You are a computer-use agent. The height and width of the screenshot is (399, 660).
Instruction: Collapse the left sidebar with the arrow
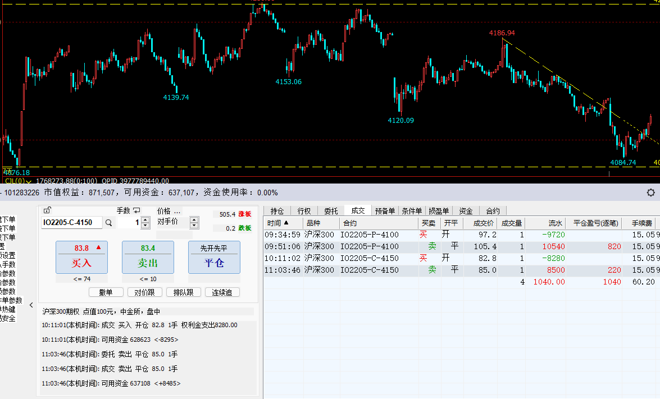31,305
